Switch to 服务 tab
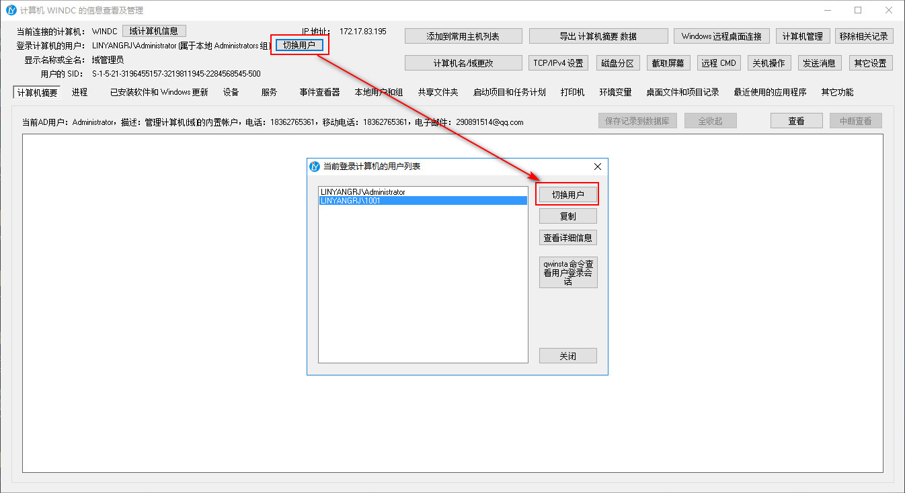The height and width of the screenshot is (493, 905). [x=269, y=93]
